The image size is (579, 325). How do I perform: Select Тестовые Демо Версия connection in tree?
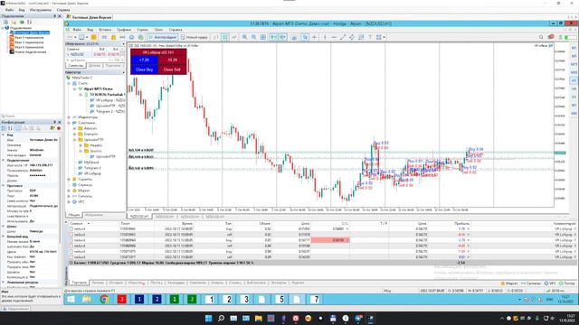32,32
